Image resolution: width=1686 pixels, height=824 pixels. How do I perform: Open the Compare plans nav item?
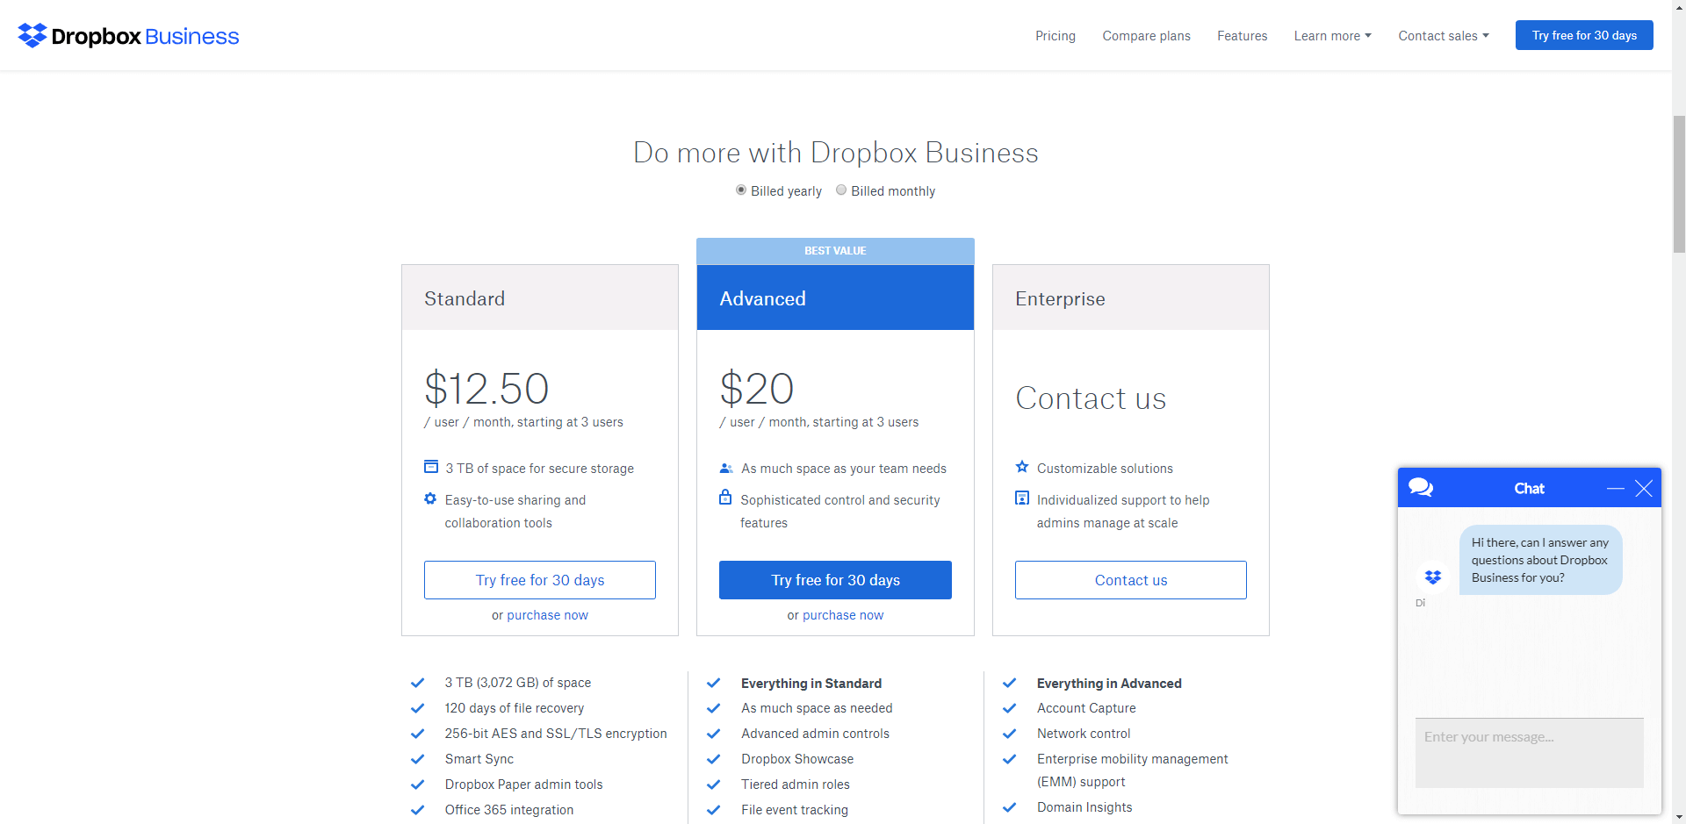click(x=1147, y=36)
